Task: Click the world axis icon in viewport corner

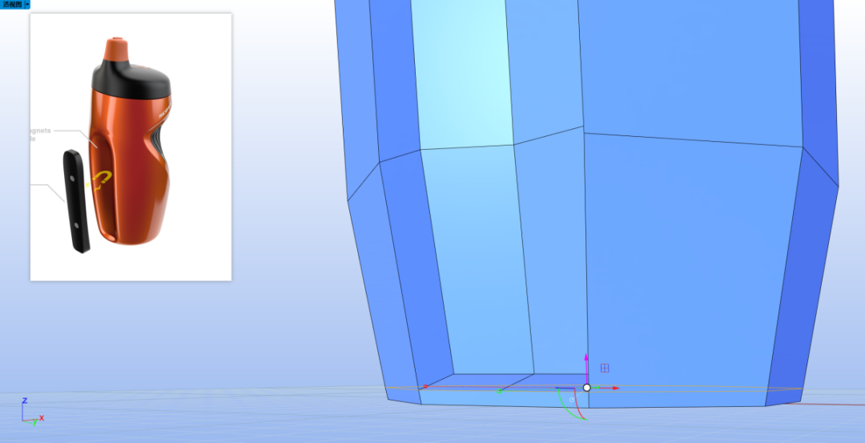Action: (32, 411)
